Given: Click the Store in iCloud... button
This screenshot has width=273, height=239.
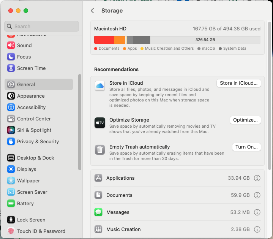Looking at the screenshot, I should pos(239,83).
